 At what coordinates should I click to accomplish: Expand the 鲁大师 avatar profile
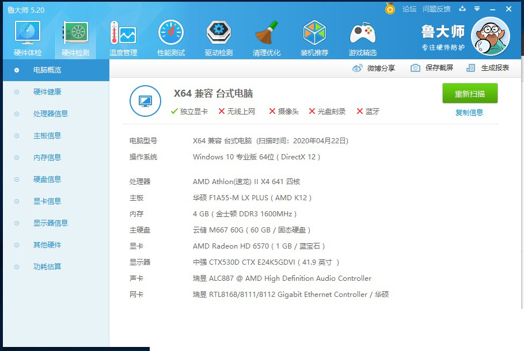coord(490,36)
